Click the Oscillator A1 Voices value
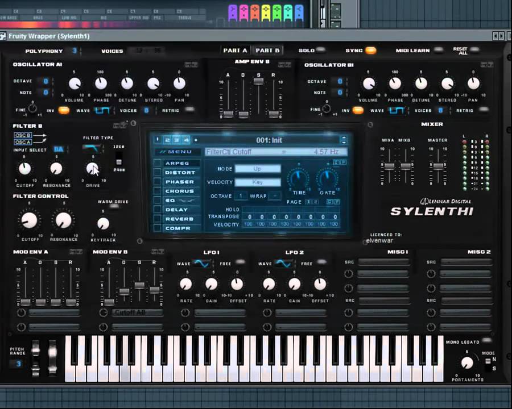Screen dimensions: 512x409 tap(146, 110)
